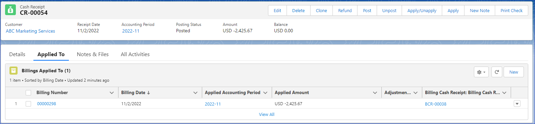Create New billing applied record
The image size is (535, 124).
[x=514, y=72]
